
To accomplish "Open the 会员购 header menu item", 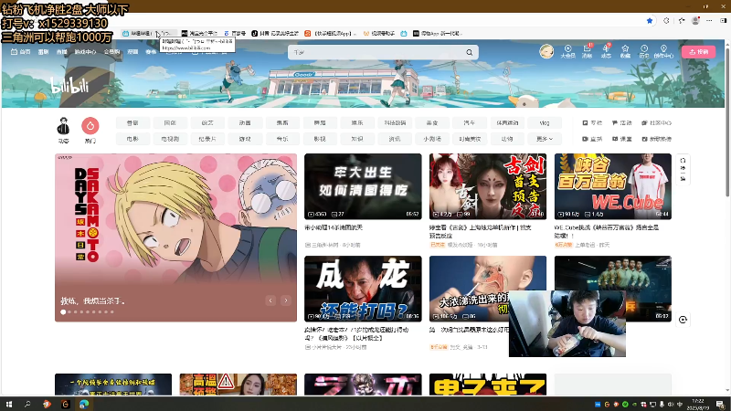I will 111,52.
